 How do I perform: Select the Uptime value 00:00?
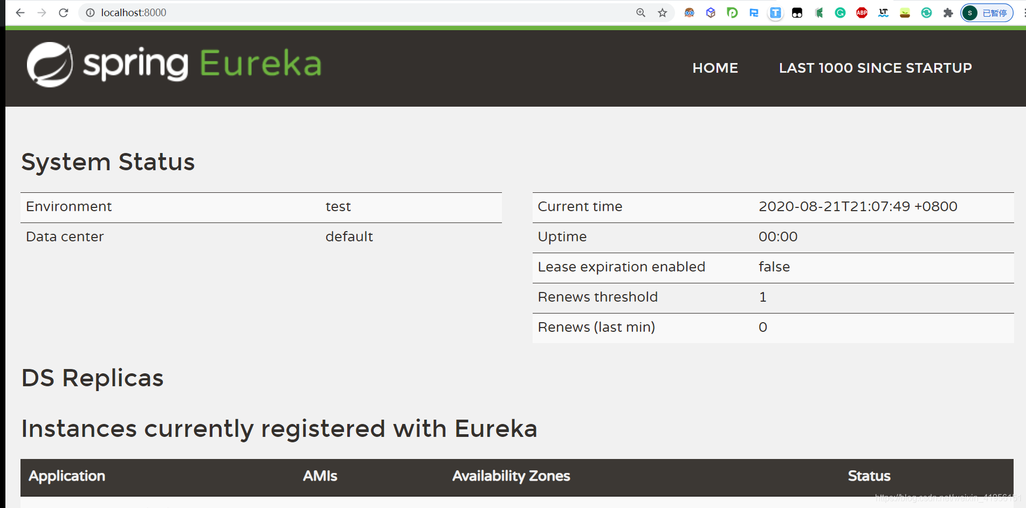pyautogui.click(x=778, y=236)
